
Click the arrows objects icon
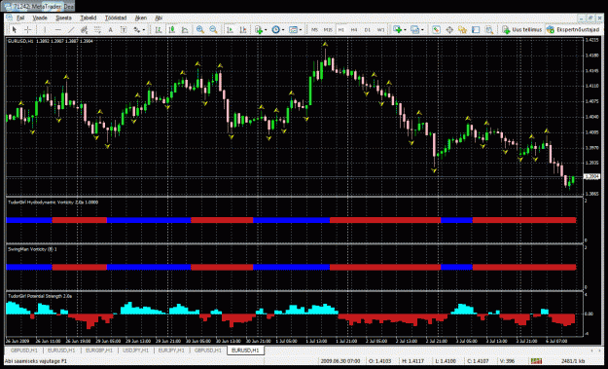coord(137,29)
